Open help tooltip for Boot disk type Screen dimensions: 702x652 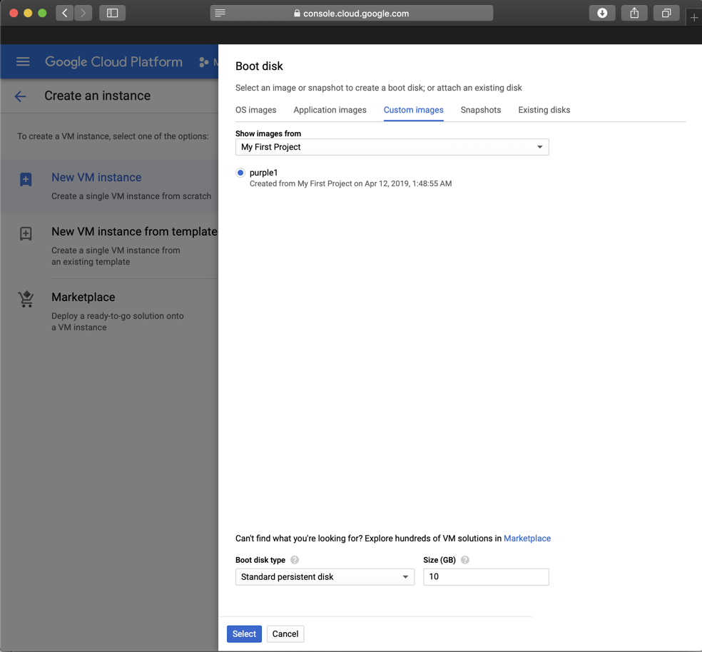coord(295,560)
